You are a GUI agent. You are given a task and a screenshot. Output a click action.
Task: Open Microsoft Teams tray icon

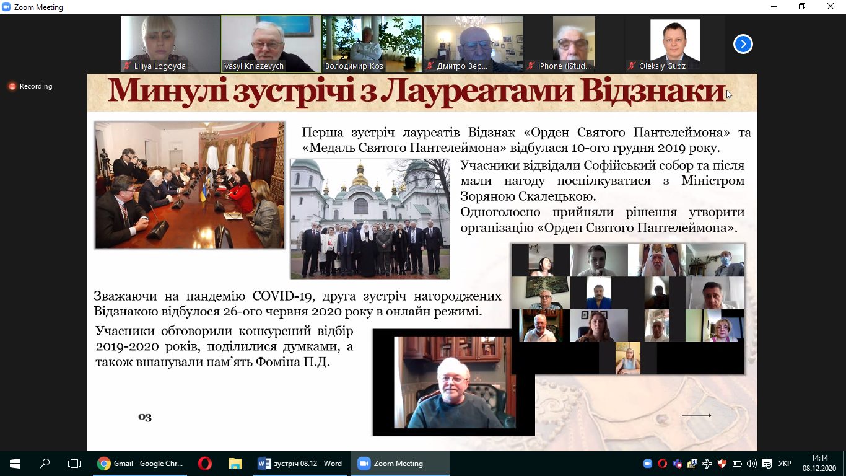tap(677, 464)
